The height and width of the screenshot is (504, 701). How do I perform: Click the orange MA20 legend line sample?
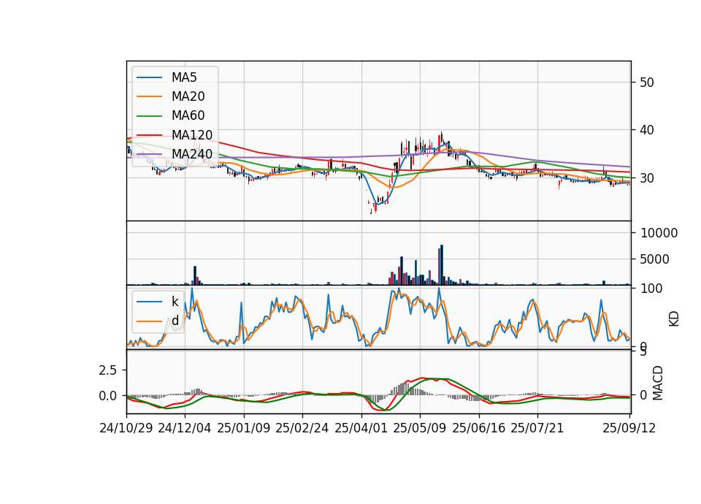click(x=149, y=97)
